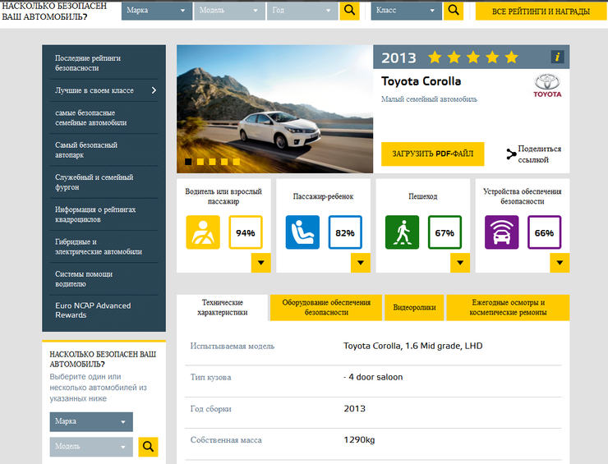Click the 94% adult occupant score box
This screenshot has height=464, width=608.
[x=246, y=232]
